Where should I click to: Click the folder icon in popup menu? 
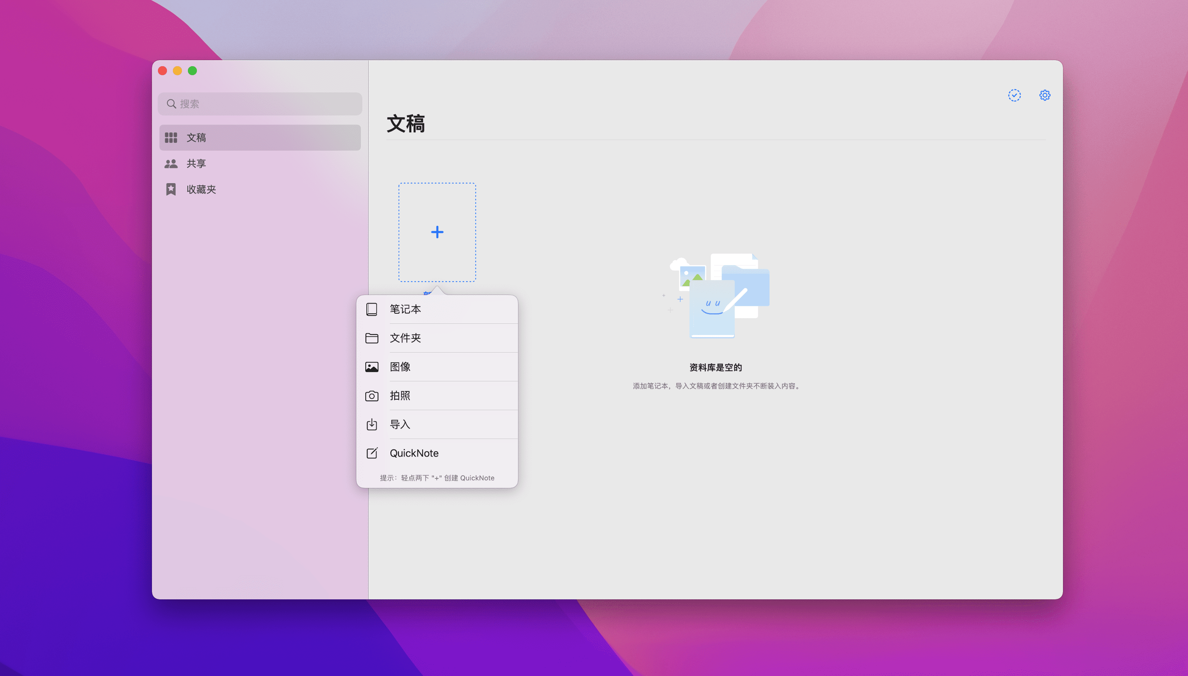click(x=371, y=338)
